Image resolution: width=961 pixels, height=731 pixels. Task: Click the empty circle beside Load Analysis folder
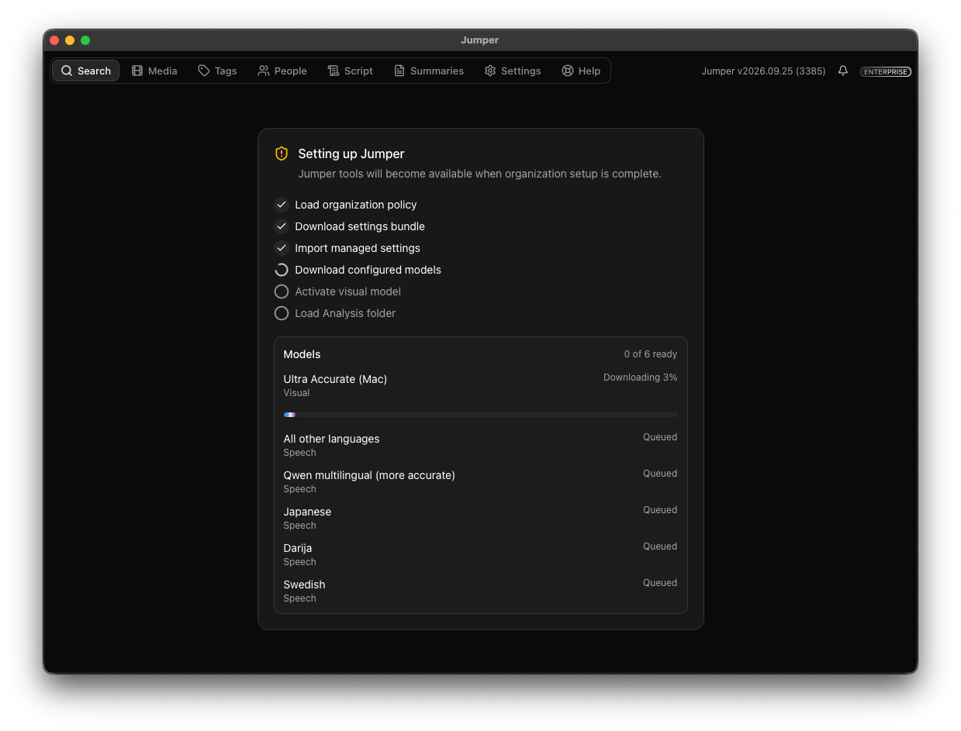point(282,313)
